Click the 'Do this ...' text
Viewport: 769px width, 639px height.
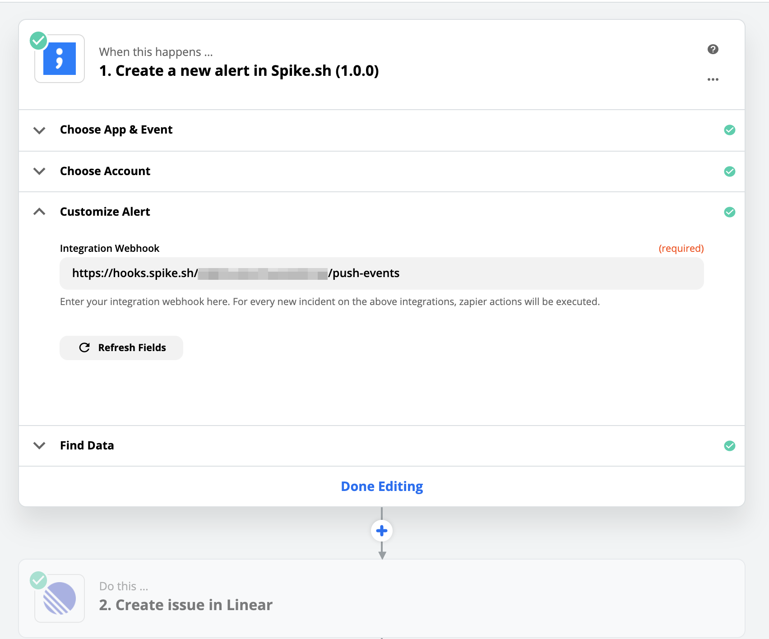point(124,586)
